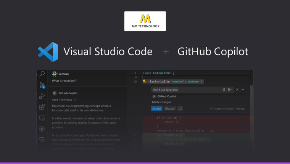Click the Made changes. text
This screenshot has height=164, width=290.
(162, 102)
